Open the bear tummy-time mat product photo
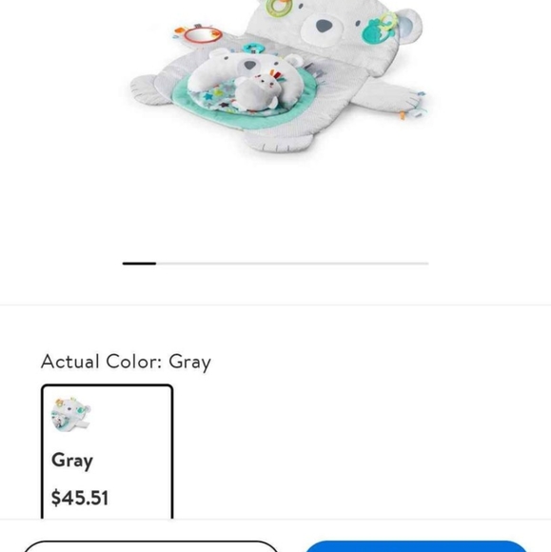Screen dimensions: 551x552 click(276, 76)
